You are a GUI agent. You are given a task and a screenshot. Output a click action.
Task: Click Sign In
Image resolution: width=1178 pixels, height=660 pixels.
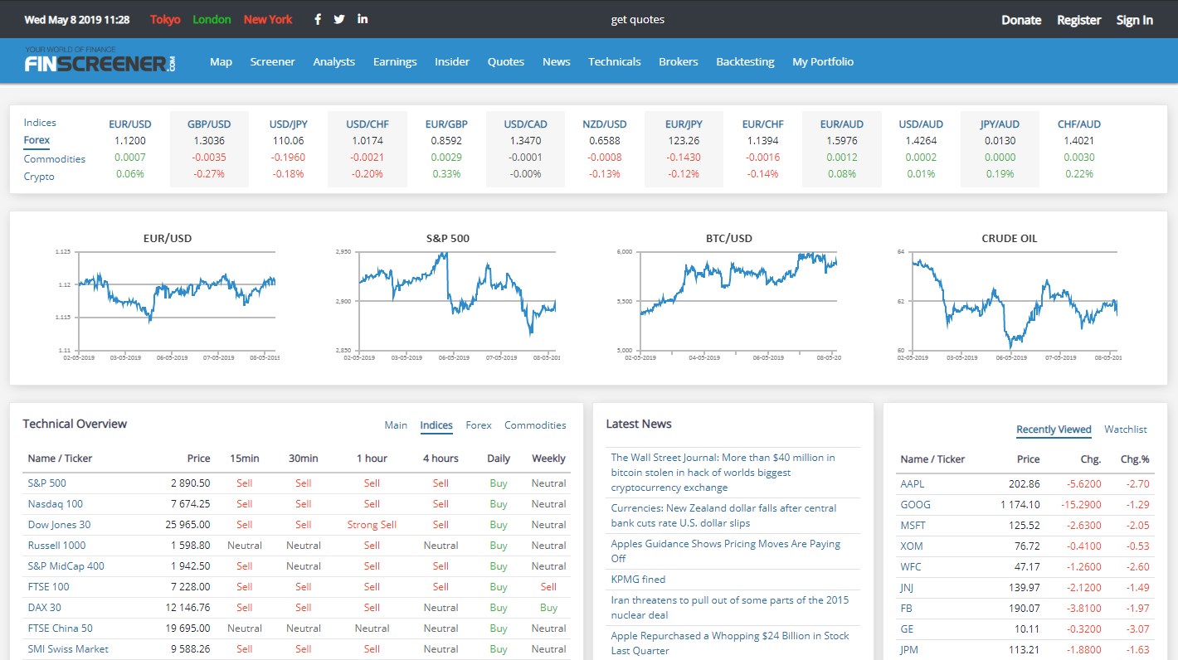pos(1135,20)
